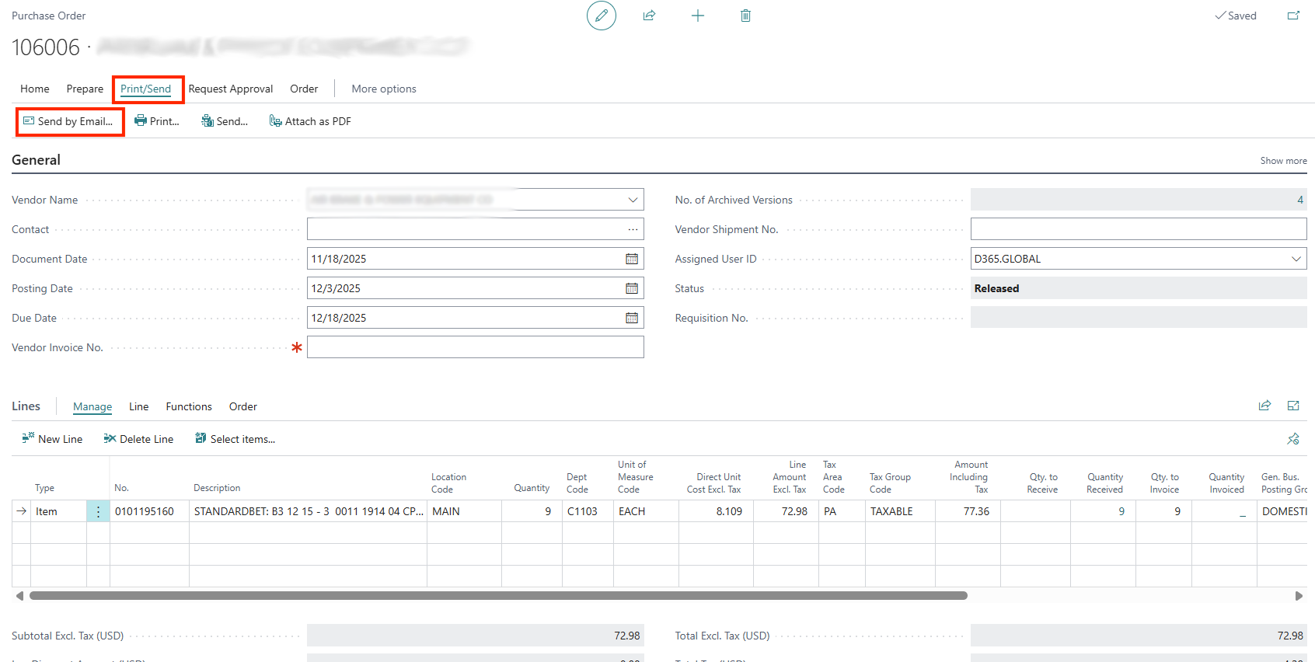The height and width of the screenshot is (662, 1315).
Task: Open the Functions menu in Lines
Action: point(189,406)
